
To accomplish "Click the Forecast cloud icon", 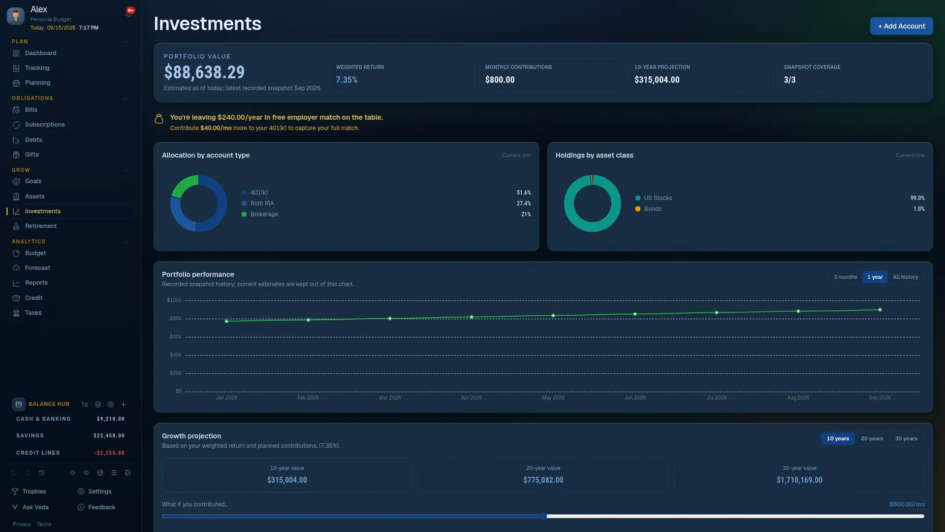I will (x=16, y=268).
